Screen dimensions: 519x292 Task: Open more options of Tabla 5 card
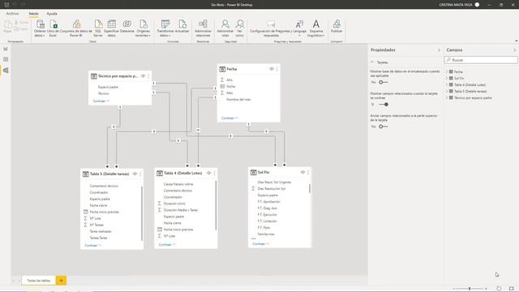pos(140,174)
